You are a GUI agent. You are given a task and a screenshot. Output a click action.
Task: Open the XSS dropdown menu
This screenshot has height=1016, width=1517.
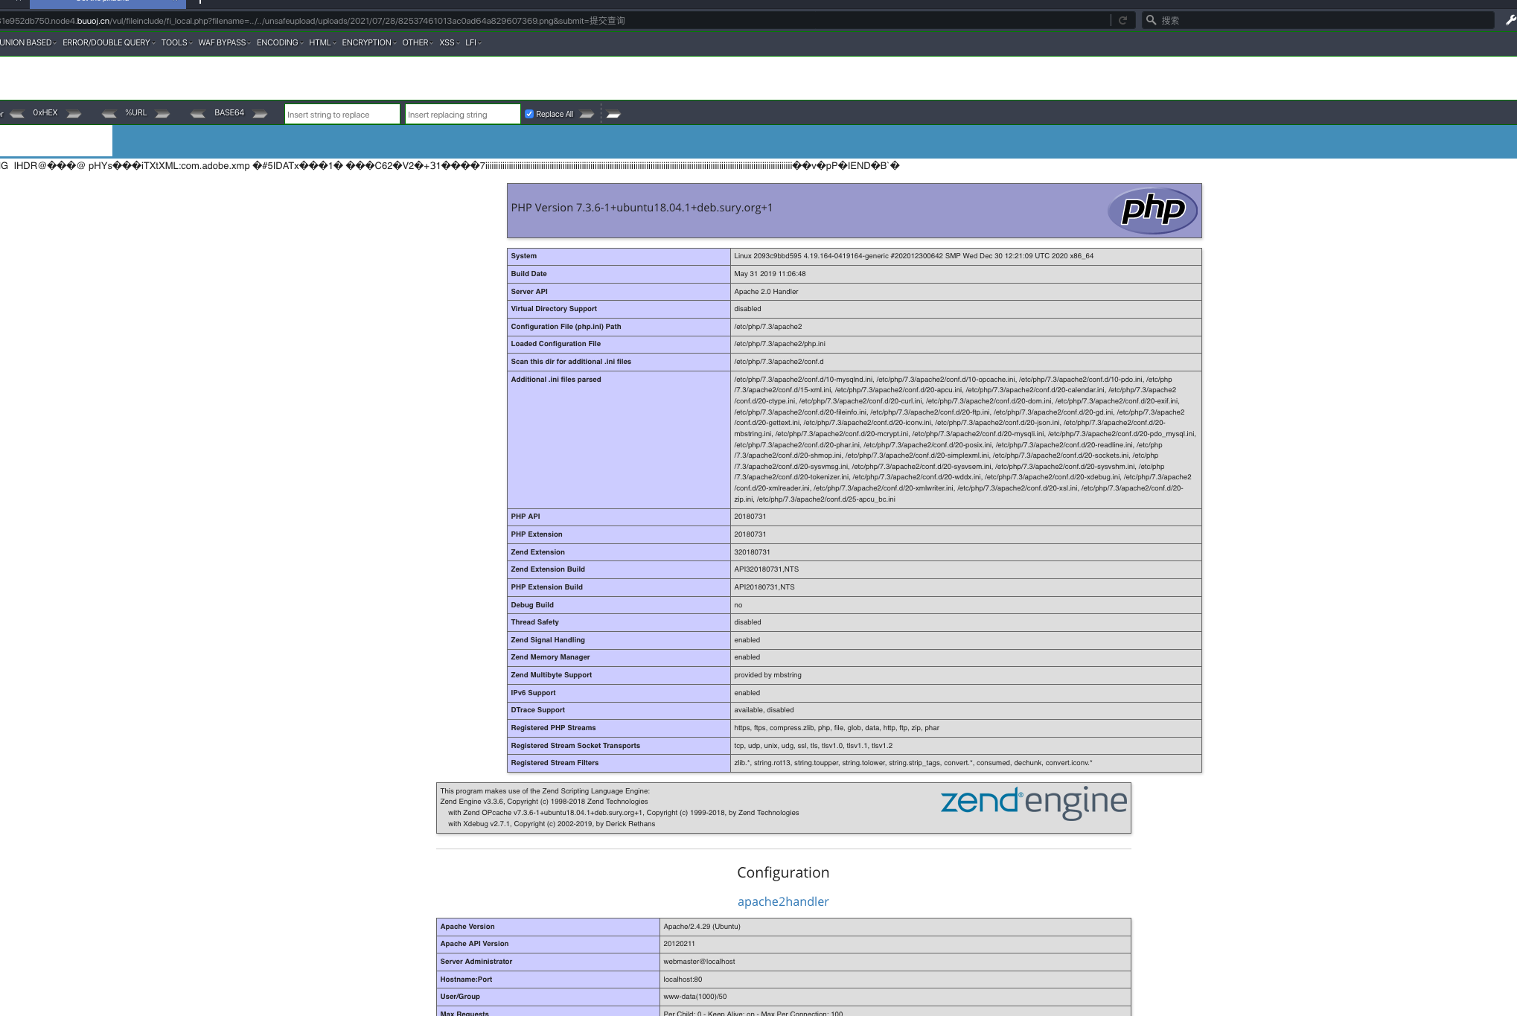click(450, 42)
